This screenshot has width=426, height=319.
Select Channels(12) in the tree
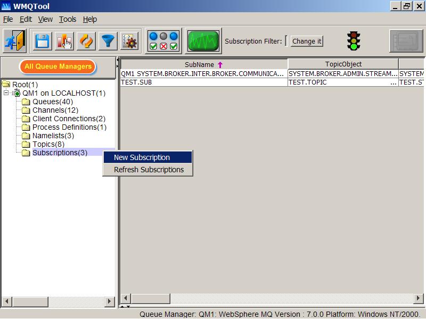pyautogui.click(x=55, y=110)
